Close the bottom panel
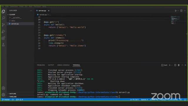The width and height of the screenshot is (188, 106). coord(185,65)
